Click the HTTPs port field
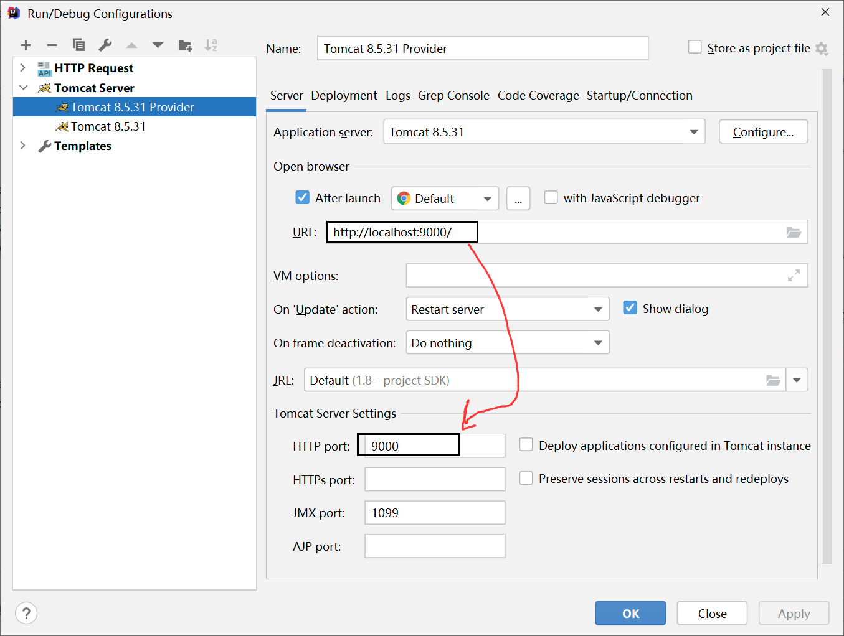Screen dimensions: 844x636 pyautogui.click(x=435, y=479)
